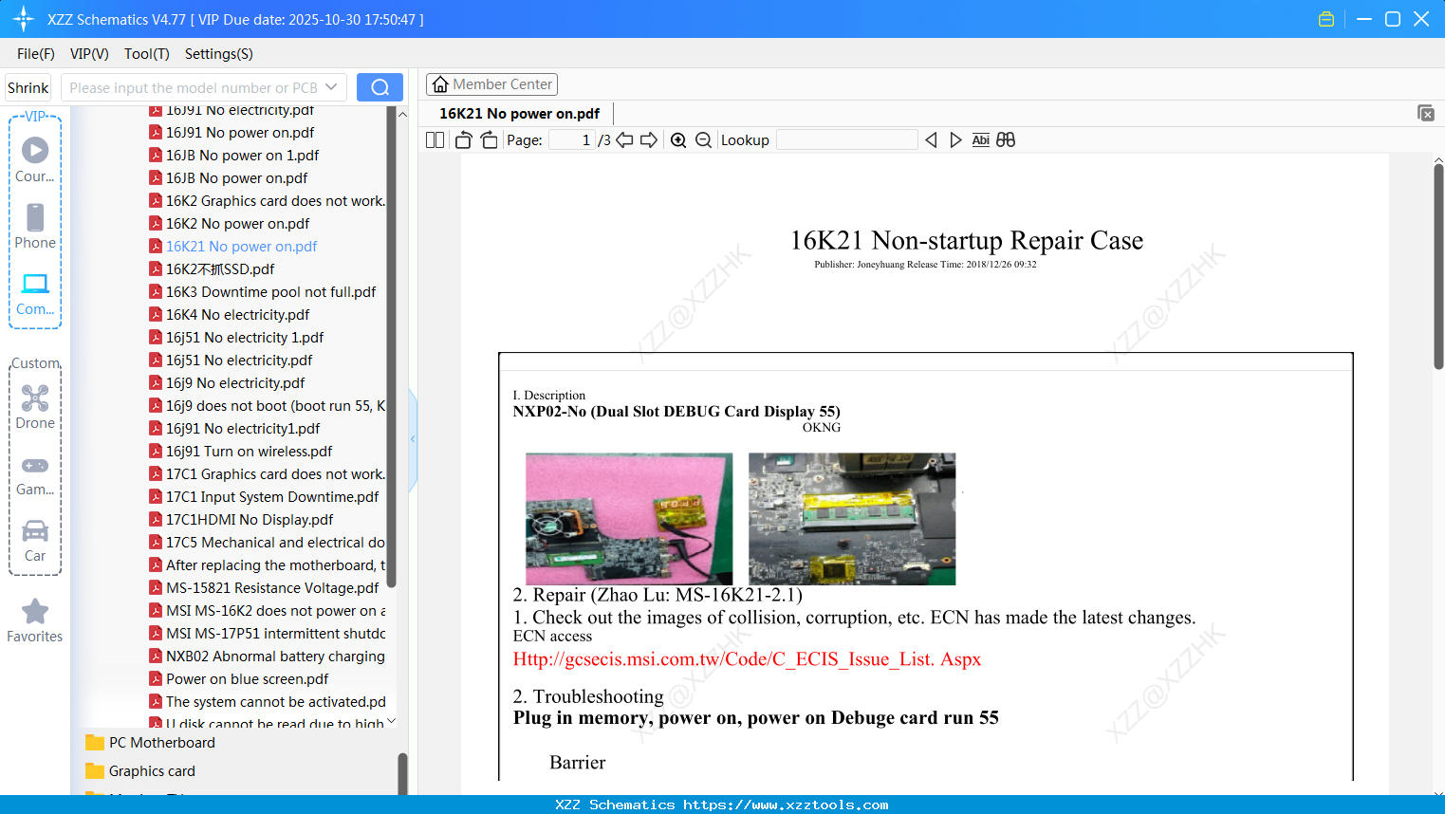This screenshot has height=814, width=1445.
Task: Open MS-15821 Resistance Voltage.pdf
Action: (265, 588)
